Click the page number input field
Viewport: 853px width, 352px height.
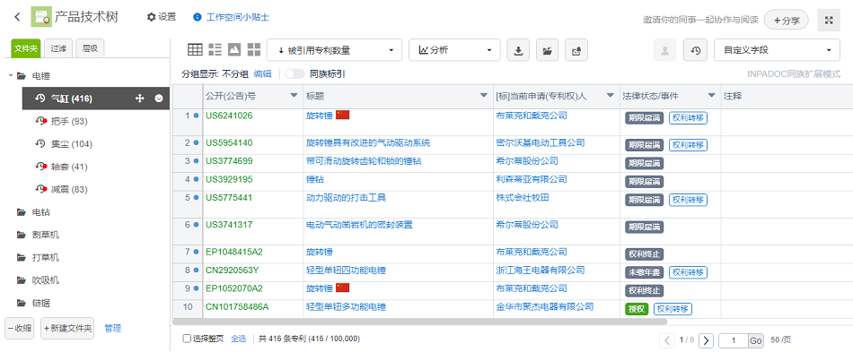(x=734, y=340)
